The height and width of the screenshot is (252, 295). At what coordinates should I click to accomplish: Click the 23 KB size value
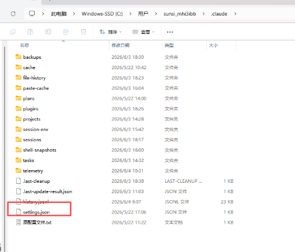click(227, 202)
